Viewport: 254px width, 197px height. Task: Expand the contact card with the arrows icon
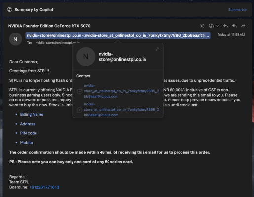click(x=157, y=49)
